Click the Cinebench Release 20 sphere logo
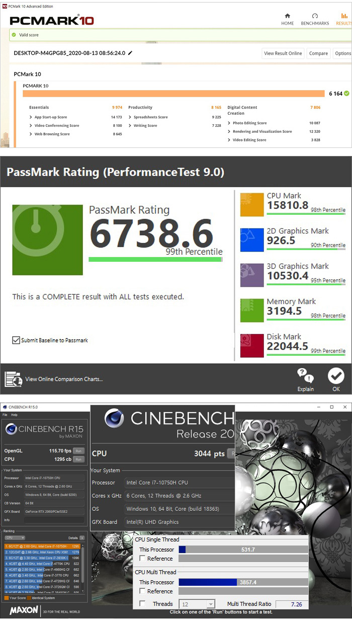 tap(115, 418)
